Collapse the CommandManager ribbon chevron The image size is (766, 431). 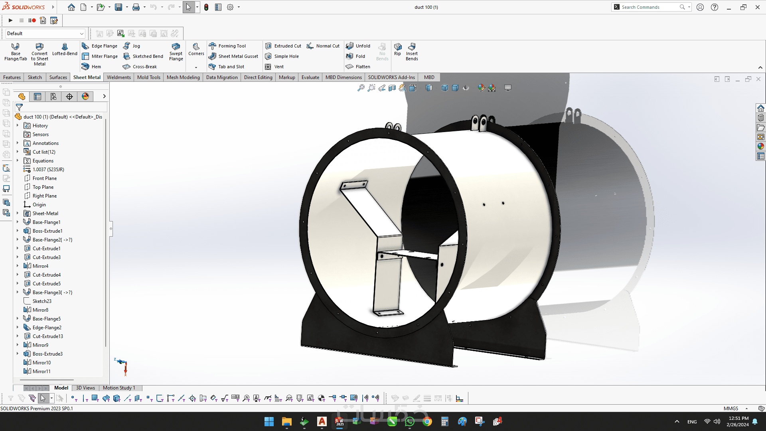(760, 67)
